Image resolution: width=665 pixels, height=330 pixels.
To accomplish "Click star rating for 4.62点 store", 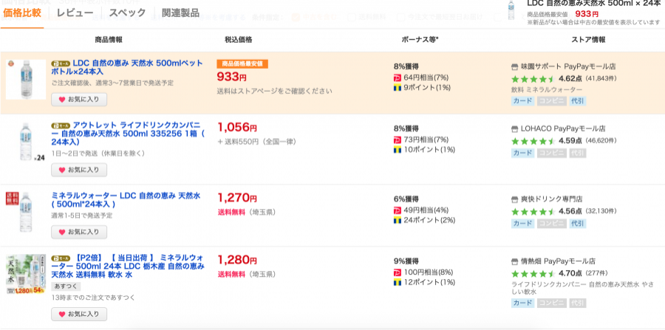I will tap(533, 79).
